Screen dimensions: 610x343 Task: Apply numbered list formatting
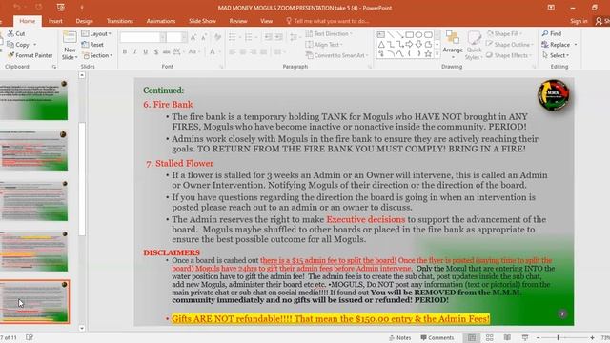pyautogui.click(x=250, y=37)
